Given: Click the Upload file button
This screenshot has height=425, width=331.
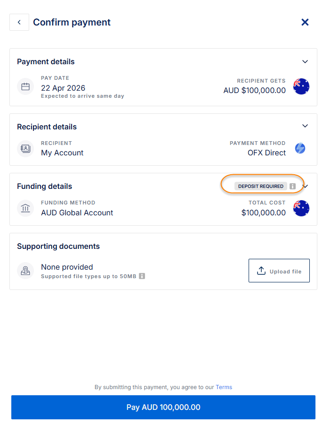Looking at the screenshot, I should click(x=279, y=271).
